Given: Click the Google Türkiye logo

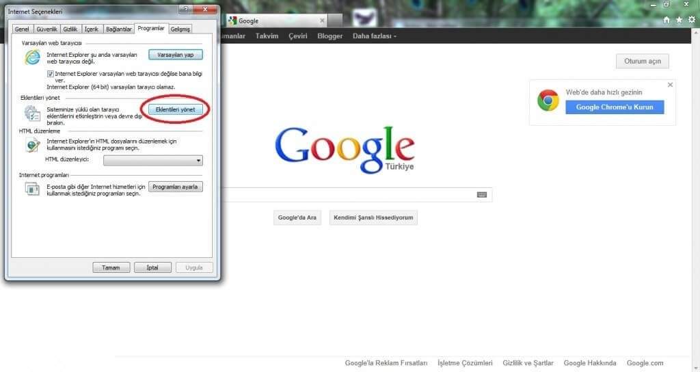Looking at the screenshot, I should (x=345, y=150).
